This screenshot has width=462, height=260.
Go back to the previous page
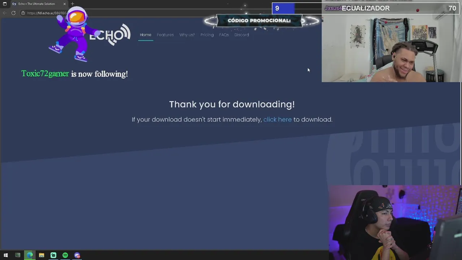pos(5,13)
